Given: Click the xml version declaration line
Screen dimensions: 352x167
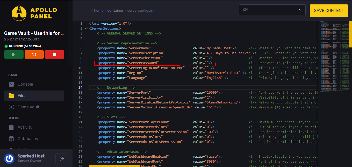Looking at the screenshot, I should pos(110,24).
